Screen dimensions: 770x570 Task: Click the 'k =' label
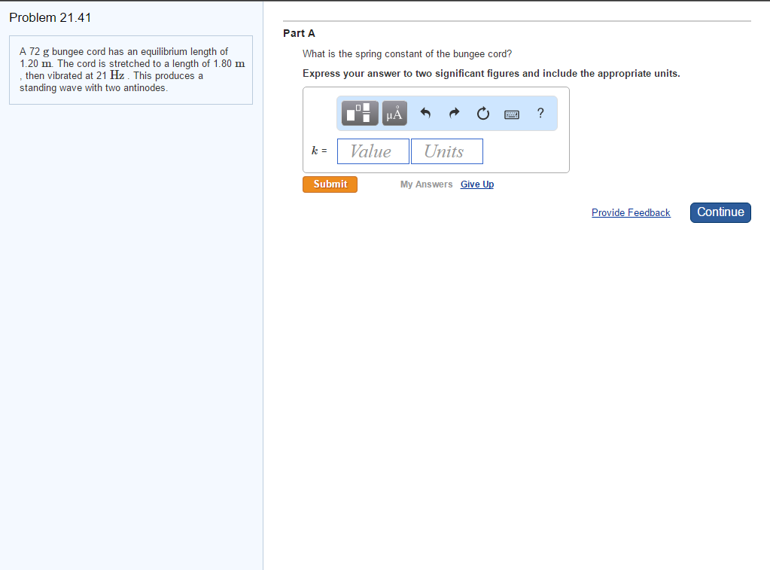pyautogui.click(x=319, y=151)
